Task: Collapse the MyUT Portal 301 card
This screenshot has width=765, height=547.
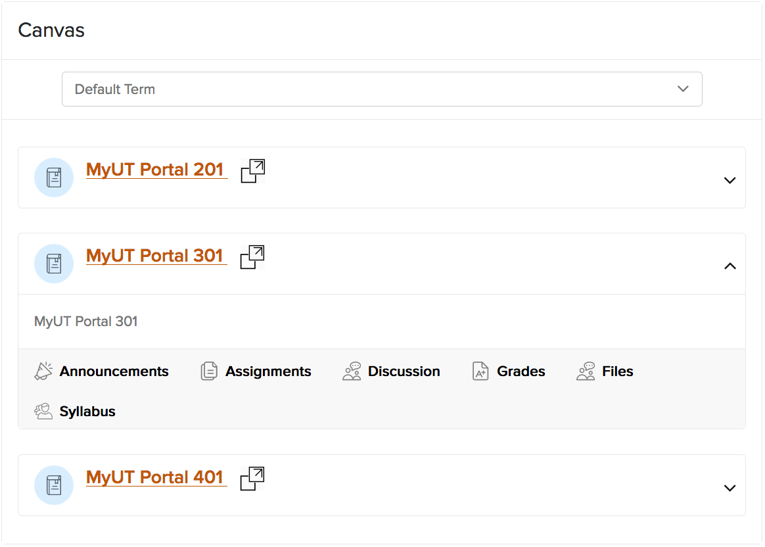Action: (730, 266)
